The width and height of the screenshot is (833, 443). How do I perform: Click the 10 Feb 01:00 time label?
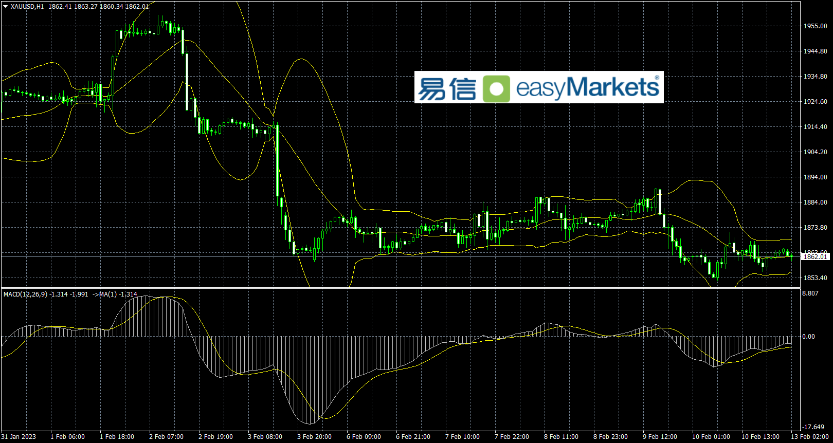coord(711,437)
